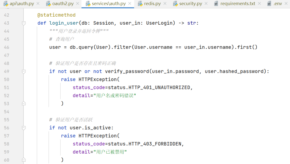Click the fold end marker beside line 60
The height and width of the screenshot is (164, 290).
click(x=24, y=160)
